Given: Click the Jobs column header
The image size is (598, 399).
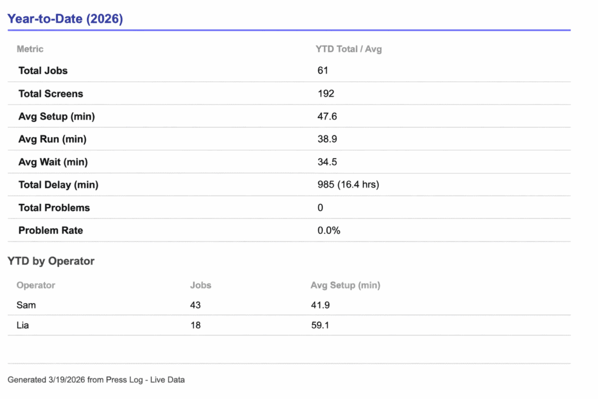Looking at the screenshot, I should pyautogui.click(x=200, y=285).
